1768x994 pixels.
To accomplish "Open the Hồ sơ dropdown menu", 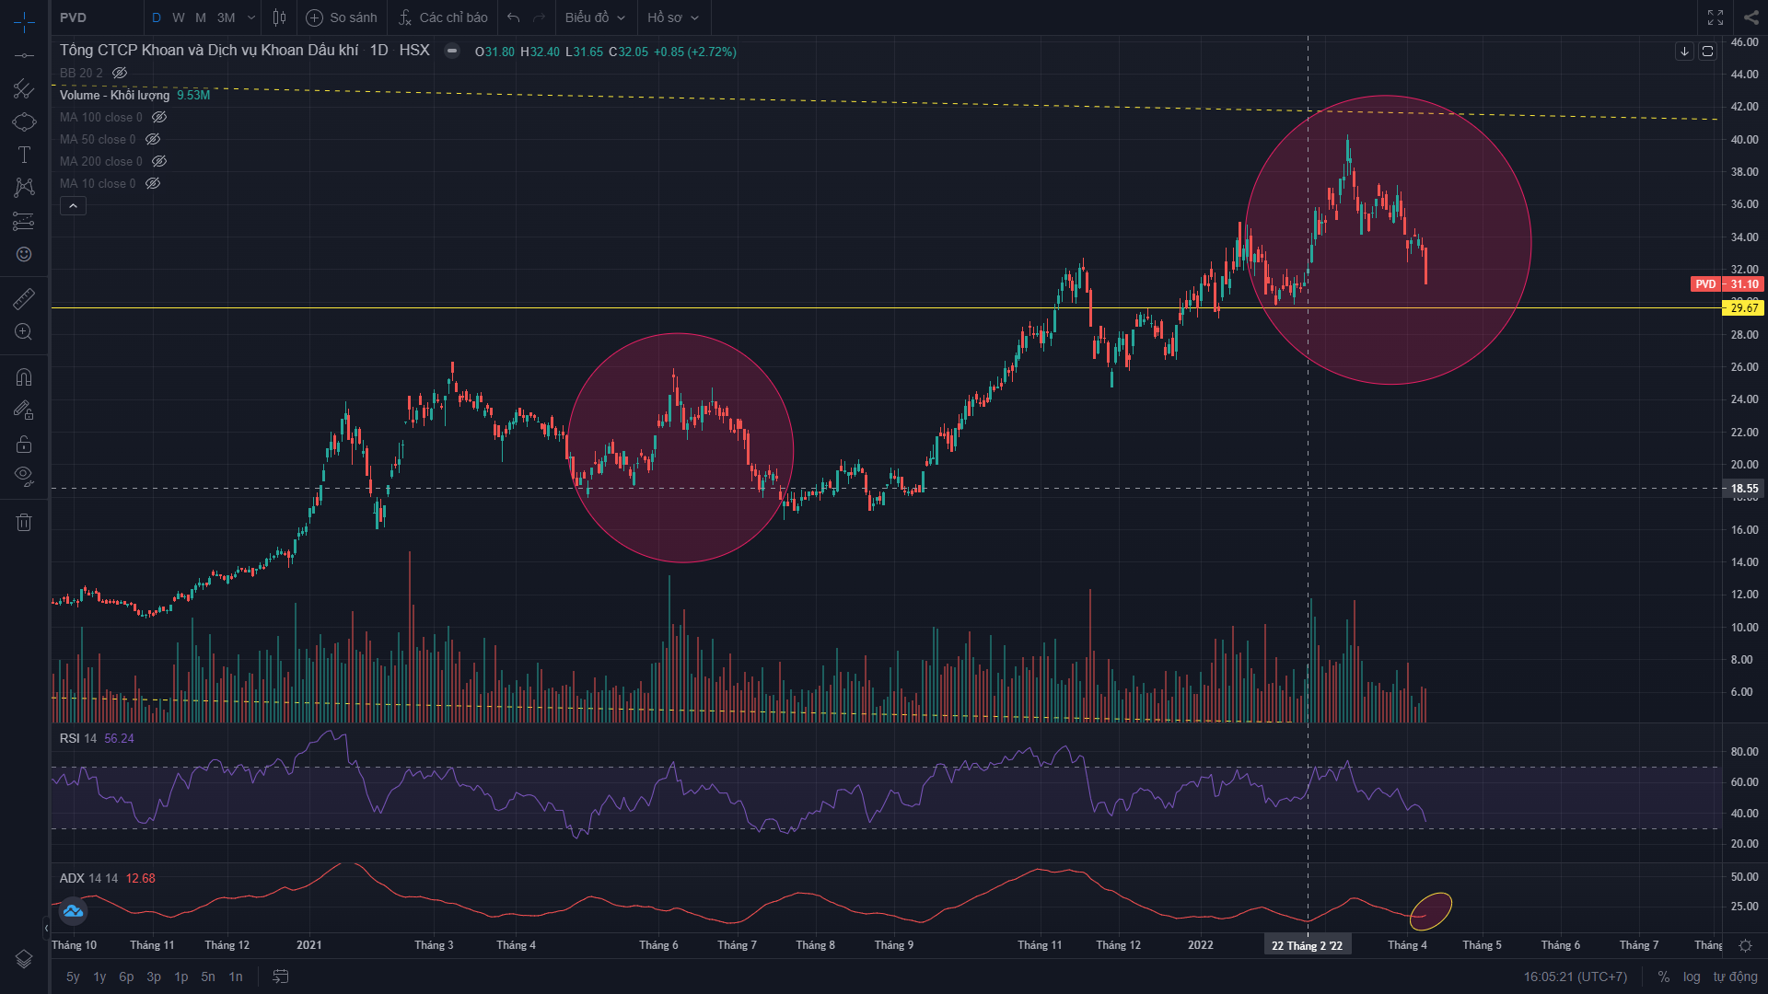I will click(x=673, y=17).
